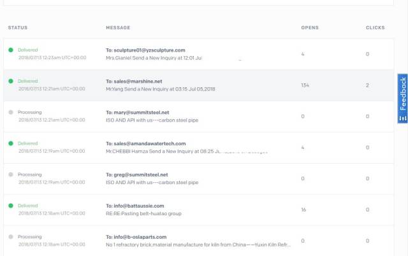Screen dimensions: 408x256
Task: Click the gray Processing dot for mary@summitsteel.net
Action: tap(10, 112)
